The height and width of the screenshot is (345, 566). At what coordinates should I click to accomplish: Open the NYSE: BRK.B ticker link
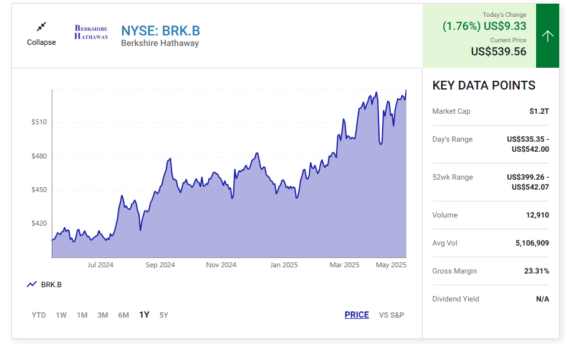coord(160,31)
